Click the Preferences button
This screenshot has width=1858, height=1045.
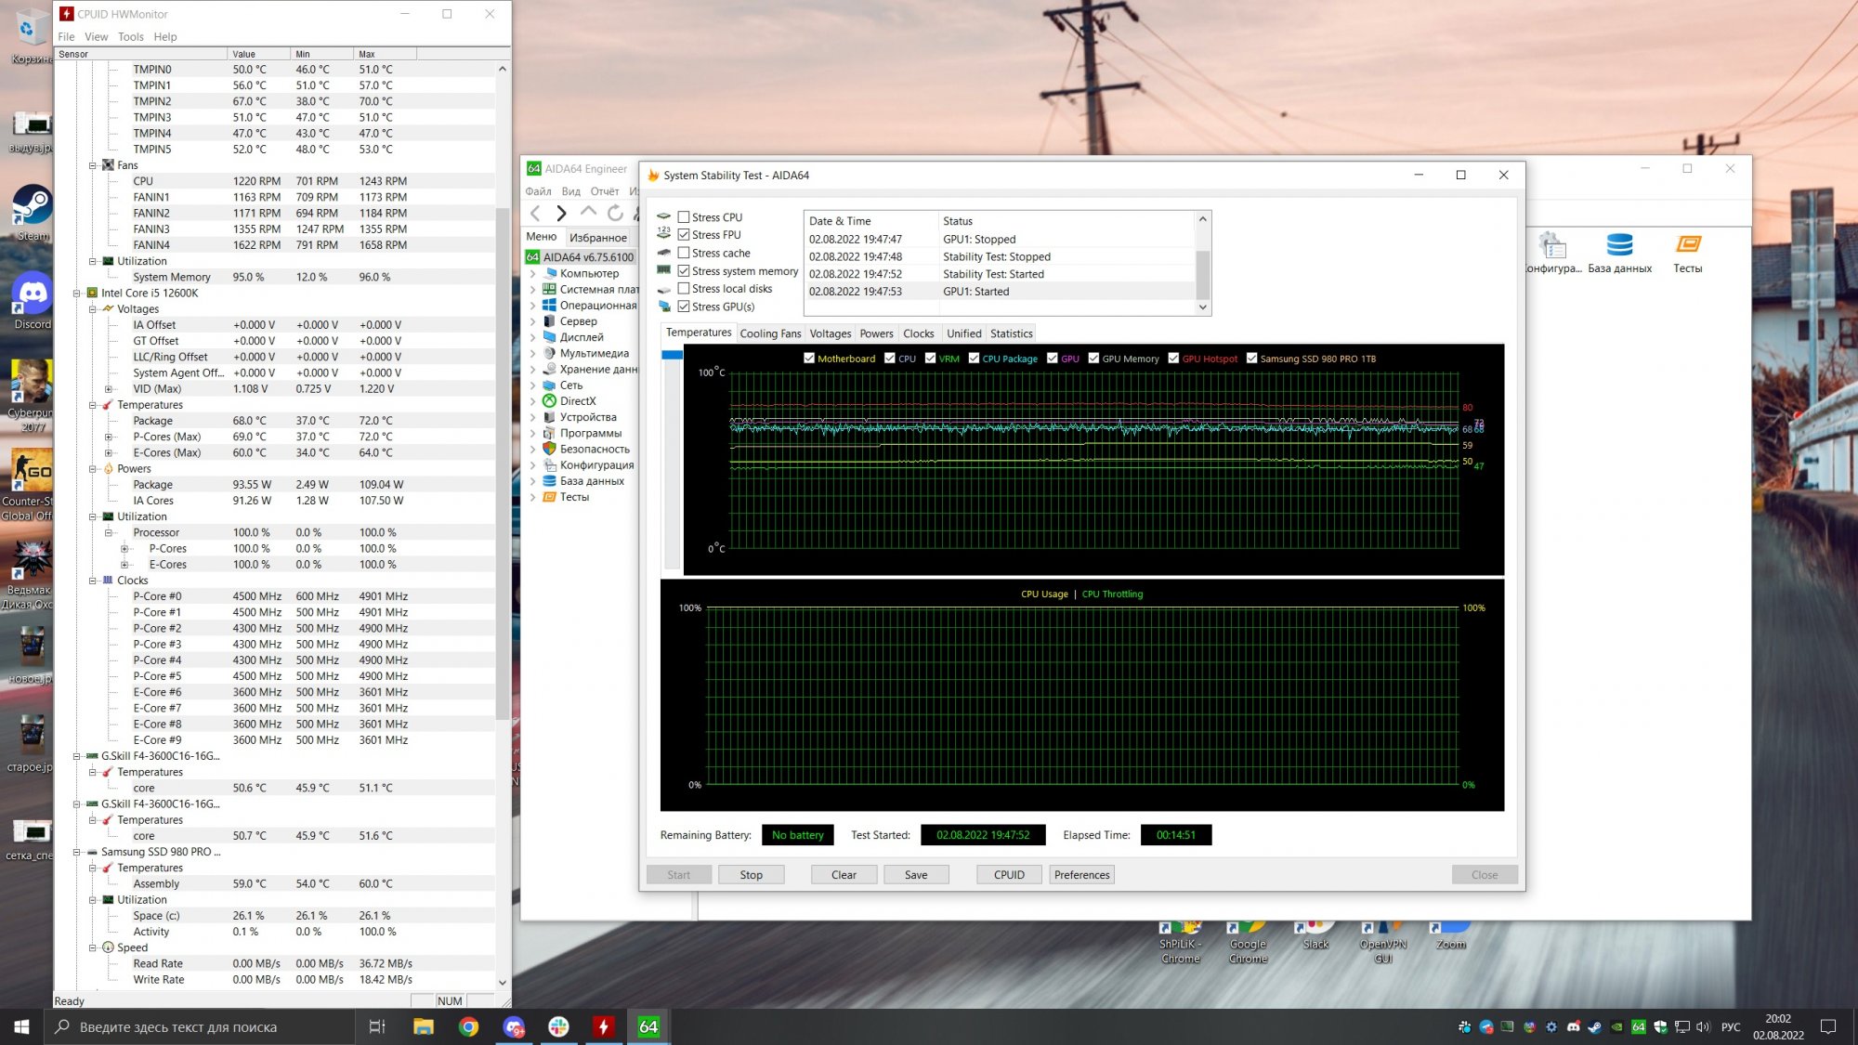tap(1081, 875)
